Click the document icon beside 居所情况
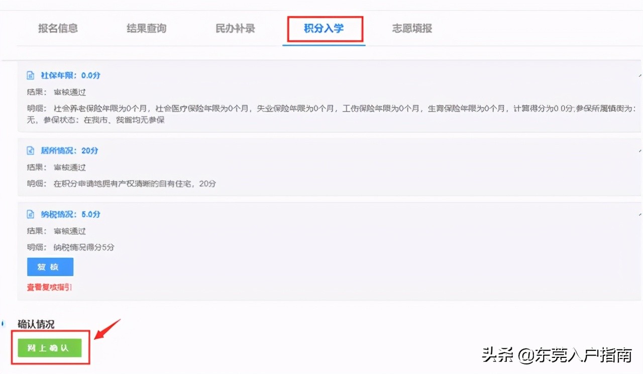 31,151
